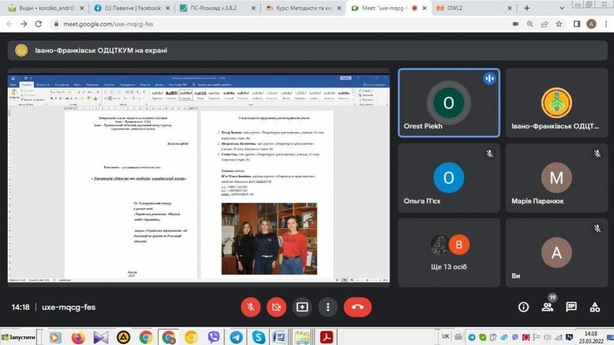The width and height of the screenshot is (614, 345).
Task: Open the activities panel icon
Action: (595, 307)
